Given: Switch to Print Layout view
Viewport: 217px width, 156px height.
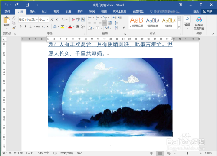Looking at the screenshot, I should pyautogui.click(x=160, y=153).
